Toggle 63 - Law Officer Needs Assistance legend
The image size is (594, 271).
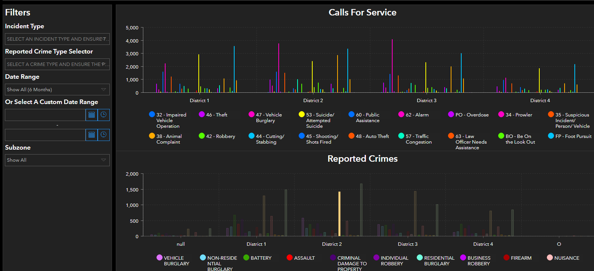point(468,142)
